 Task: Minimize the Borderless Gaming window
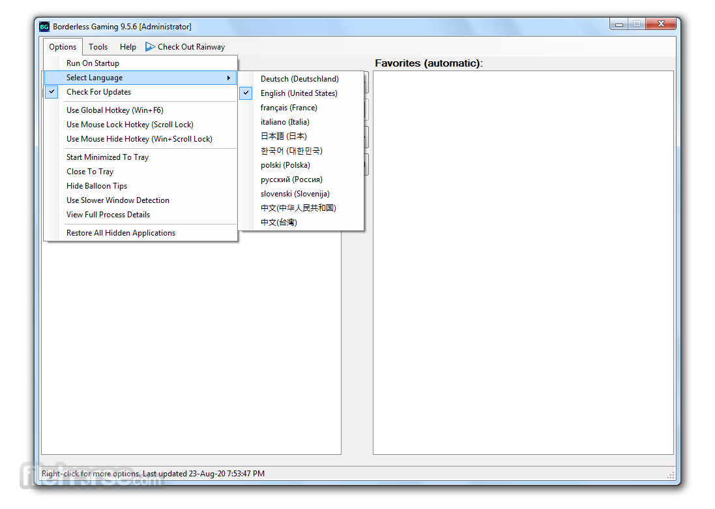coord(619,24)
